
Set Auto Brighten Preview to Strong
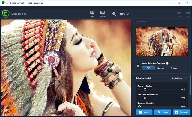[x=174, y=68]
